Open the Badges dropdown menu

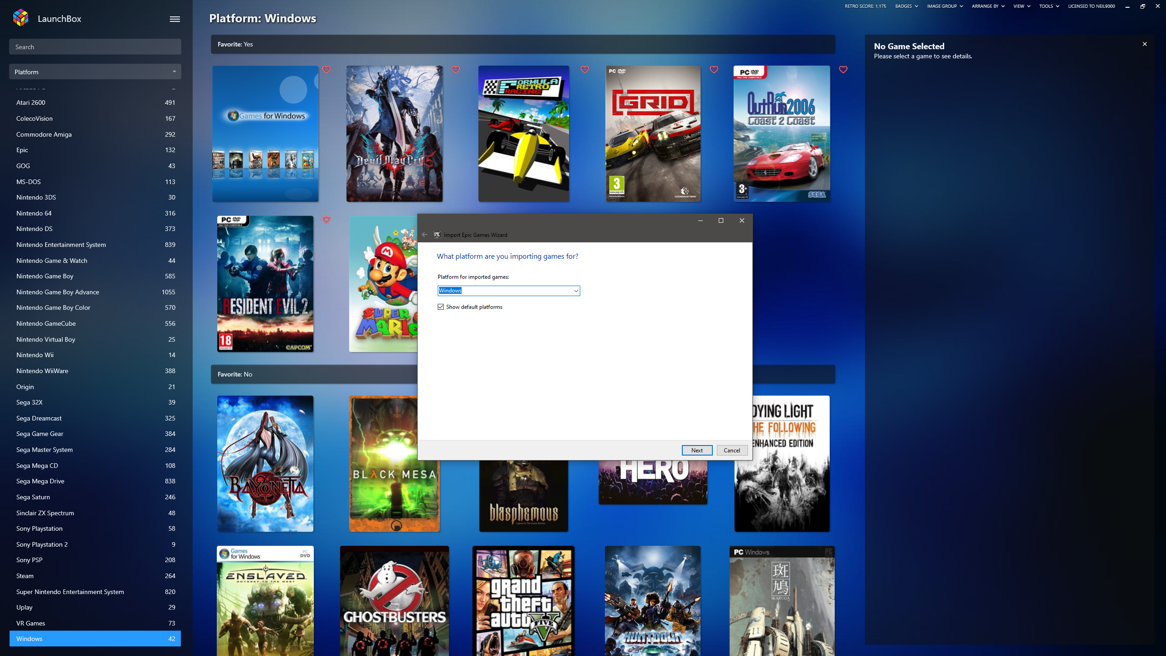click(906, 6)
